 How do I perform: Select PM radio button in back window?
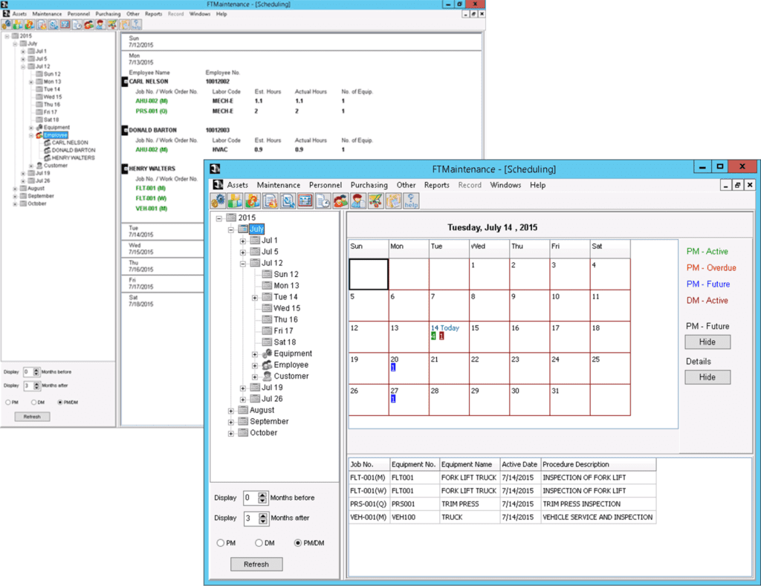tap(7, 402)
